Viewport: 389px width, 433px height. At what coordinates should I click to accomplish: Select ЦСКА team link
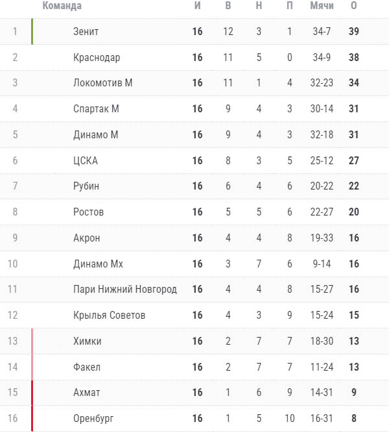(x=86, y=161)
